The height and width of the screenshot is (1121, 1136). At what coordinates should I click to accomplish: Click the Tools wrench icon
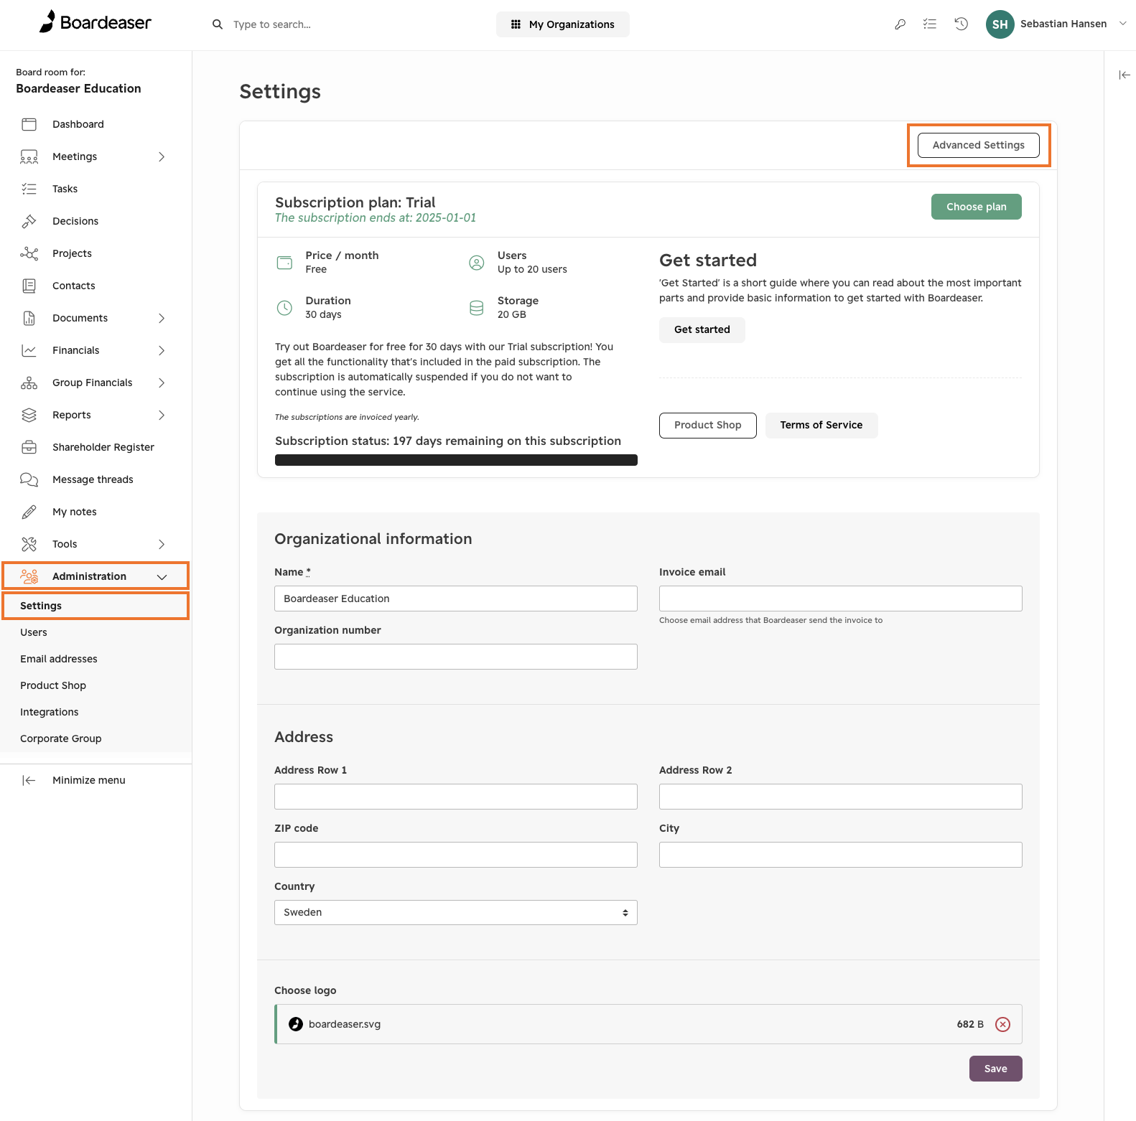pos(29,544)
